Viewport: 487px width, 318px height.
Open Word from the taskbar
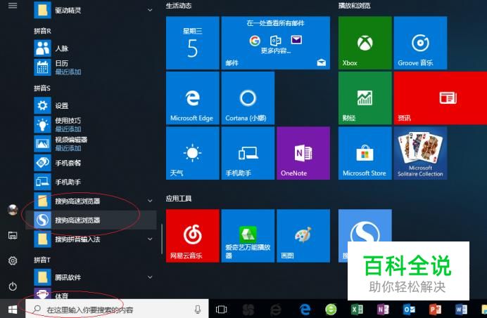pos(461,309)
